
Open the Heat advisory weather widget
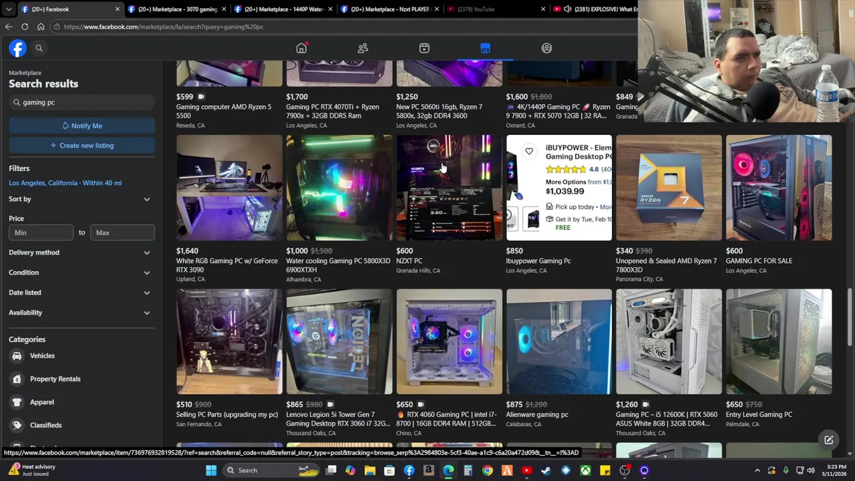click(32, 470)
